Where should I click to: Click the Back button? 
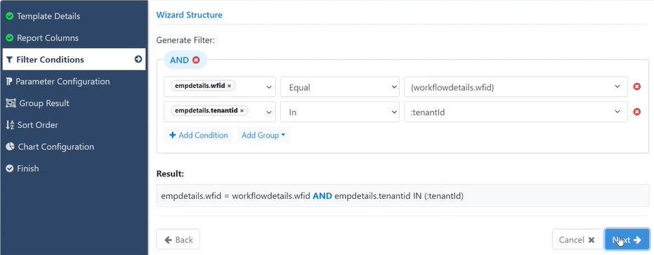(x=178, y=240)
